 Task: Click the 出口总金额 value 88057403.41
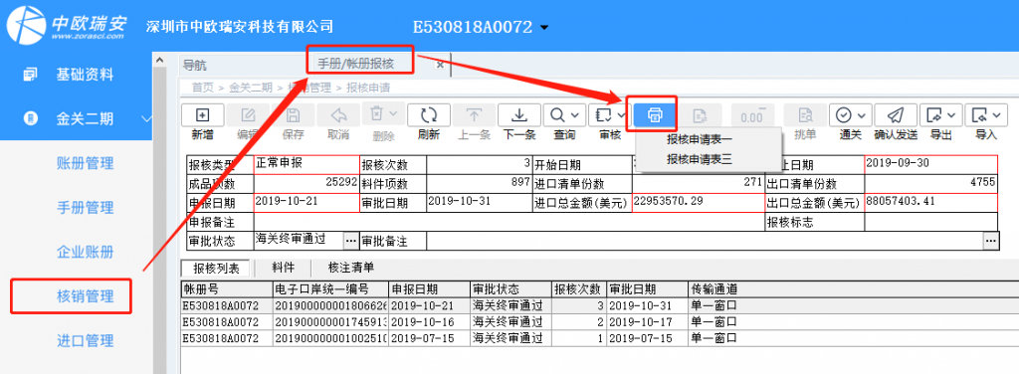930,202
